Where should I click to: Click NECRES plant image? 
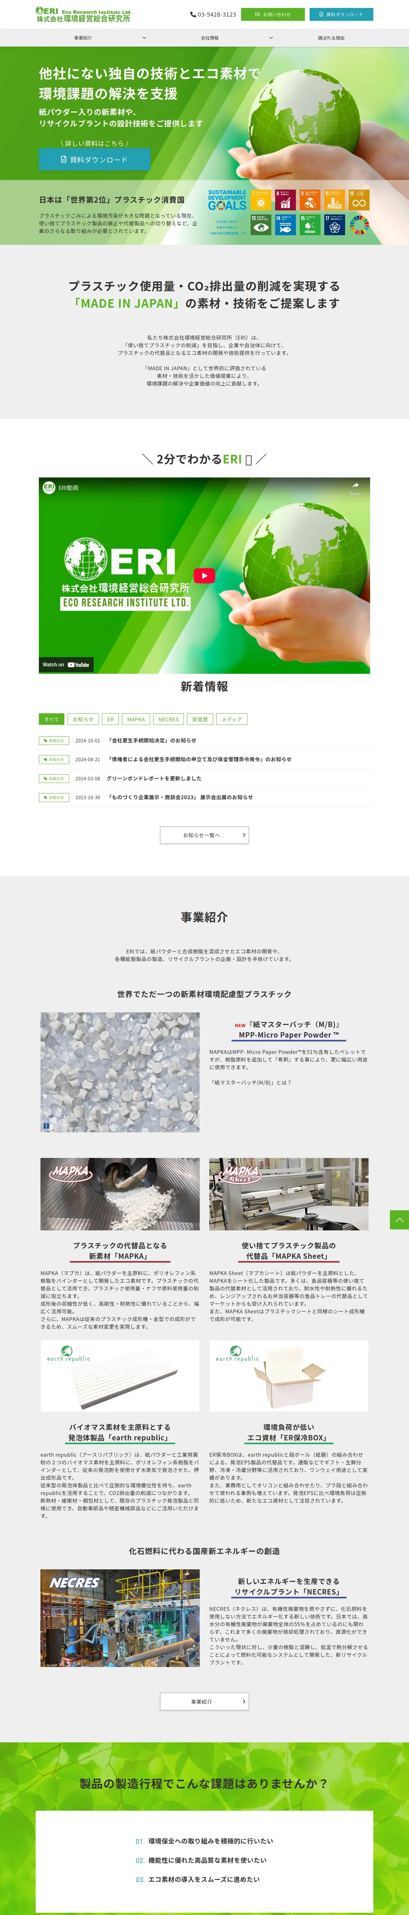click(x=119, y=1618)
